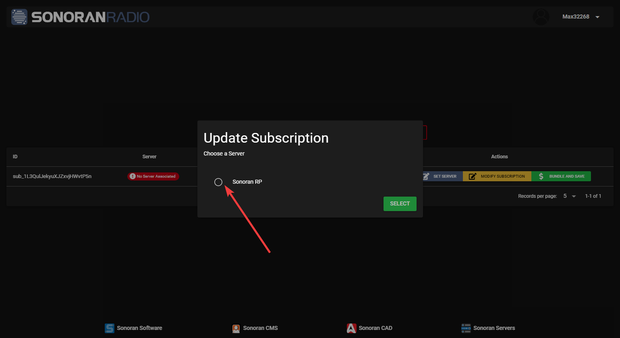620x338 pixels.
Task: Open the user avatar icon
Action: point(541,17)
